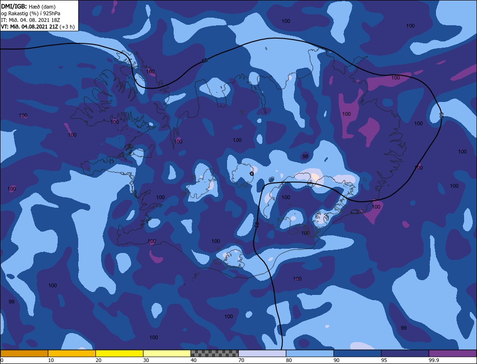Click the "98" humidity value on the map
The height and width of the screenshot is (364, 477).
click(305, 156)
